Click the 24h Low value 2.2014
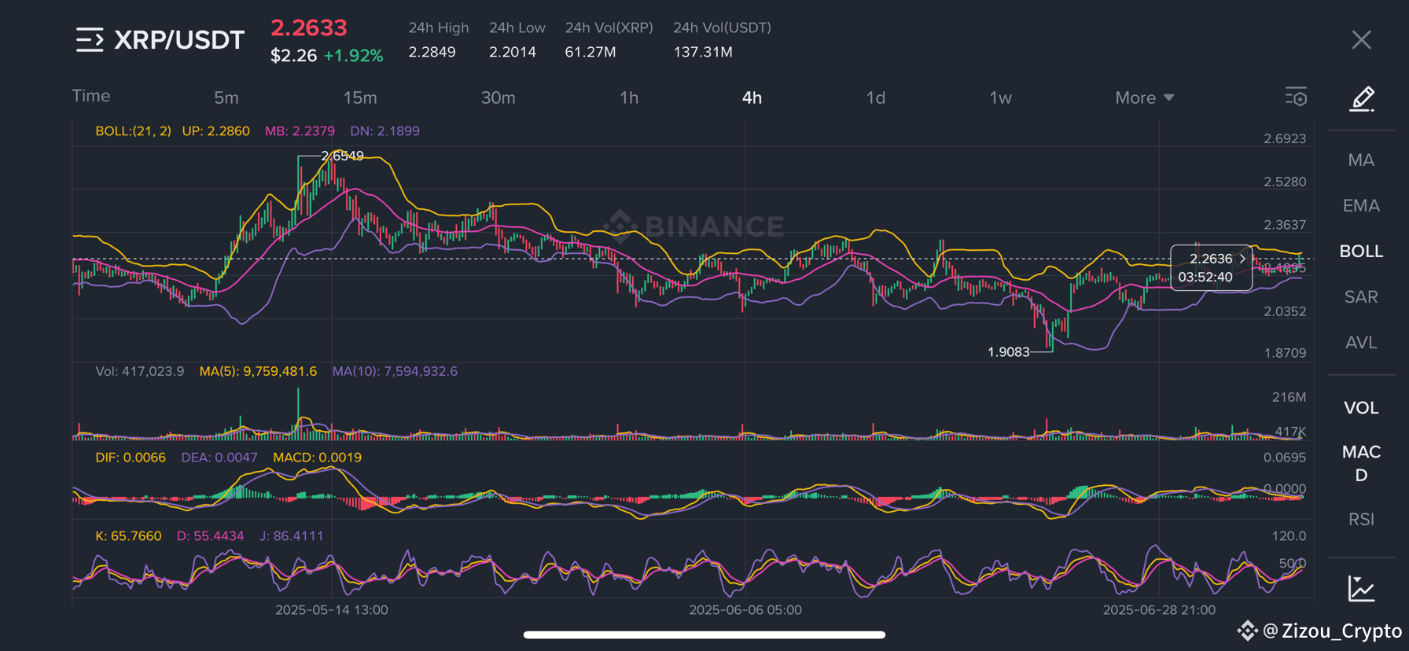This screenshot has width=1409, height=651. 513,52
